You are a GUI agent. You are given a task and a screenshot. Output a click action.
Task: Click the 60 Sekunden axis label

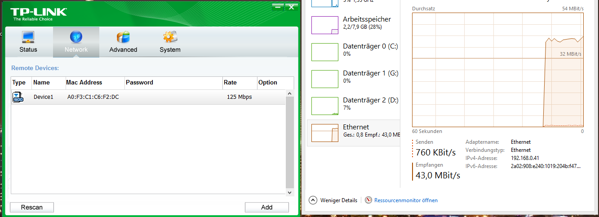click(427, 132)
